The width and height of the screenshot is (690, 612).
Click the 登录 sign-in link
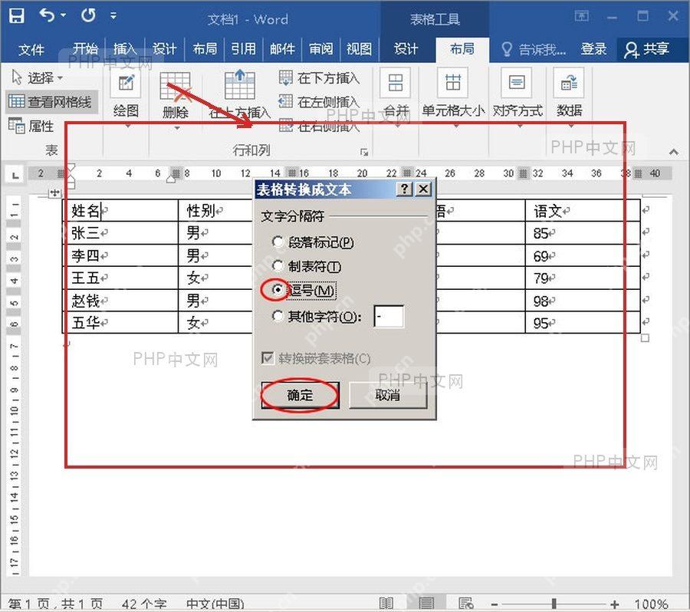tap(593, 49)
